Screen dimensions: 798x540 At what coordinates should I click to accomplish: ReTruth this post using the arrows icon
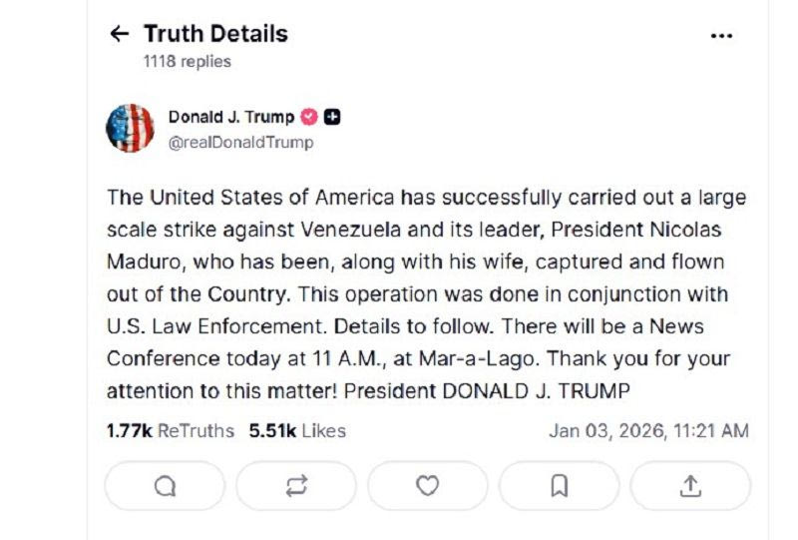(296, 486)
